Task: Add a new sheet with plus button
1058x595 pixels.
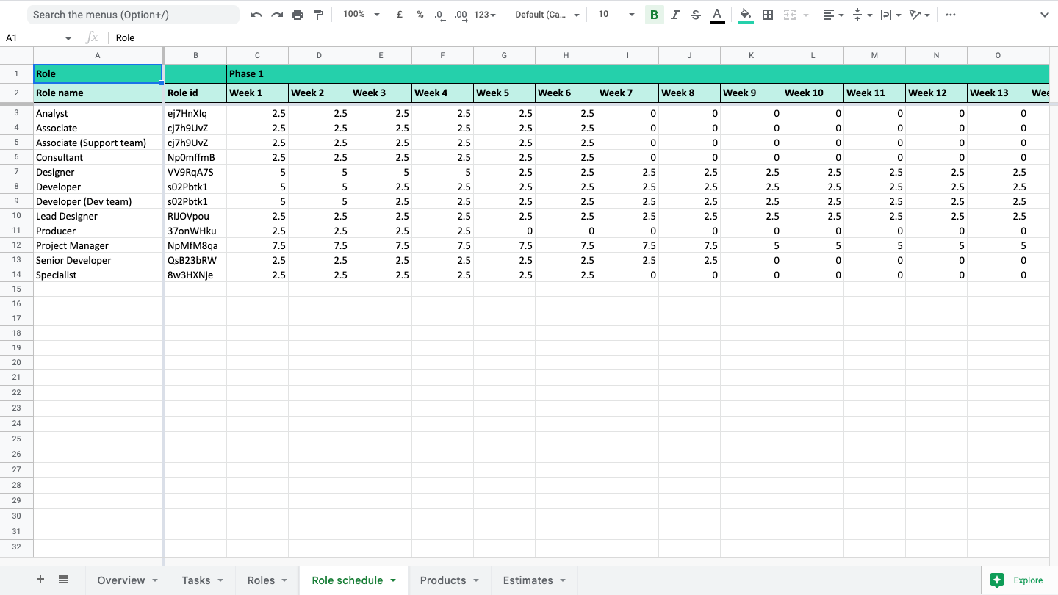Action: (40, 580)
